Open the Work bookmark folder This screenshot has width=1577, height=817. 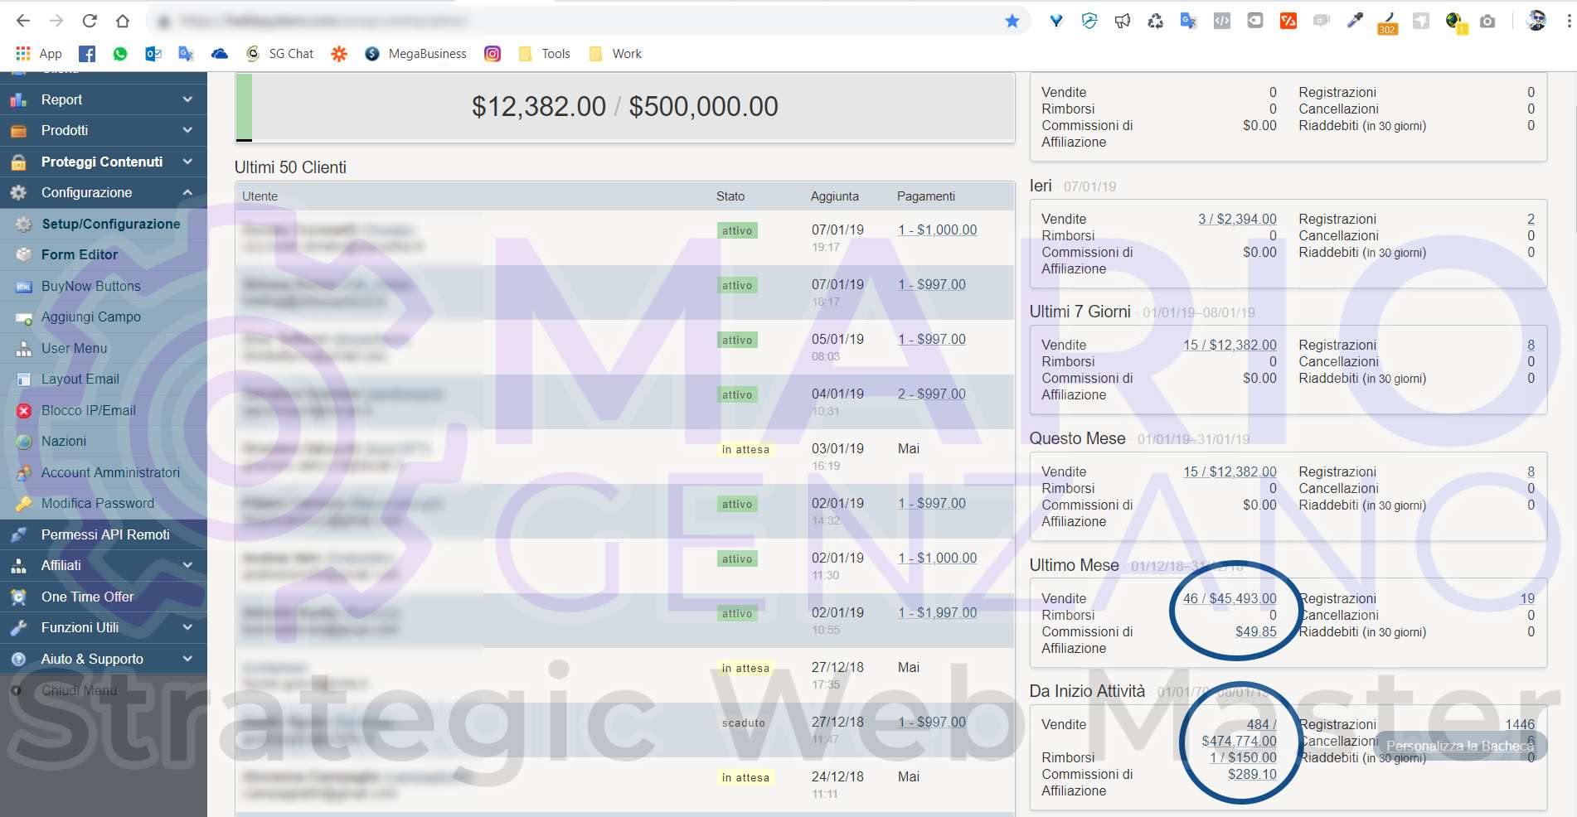(615, 54)
